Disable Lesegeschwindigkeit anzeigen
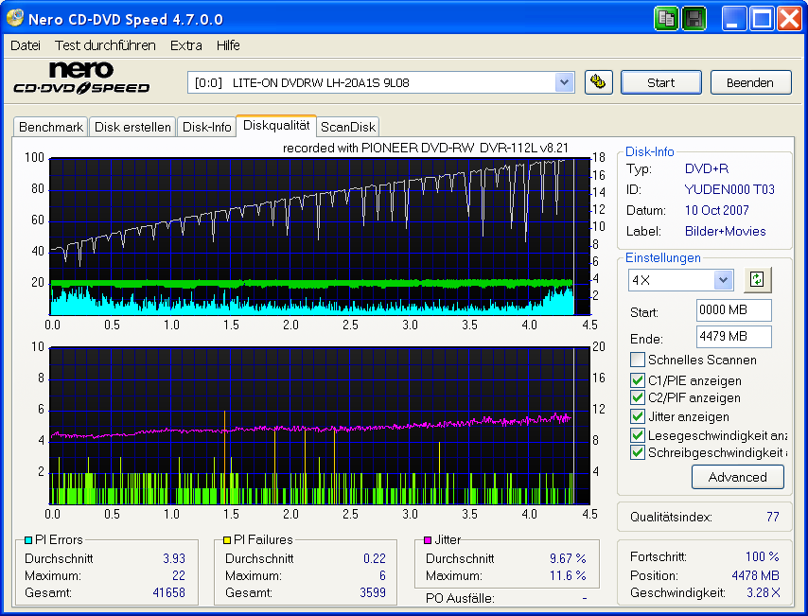This screenshot has width=808, height=616. pyautogui.click(x=638, y=434)
